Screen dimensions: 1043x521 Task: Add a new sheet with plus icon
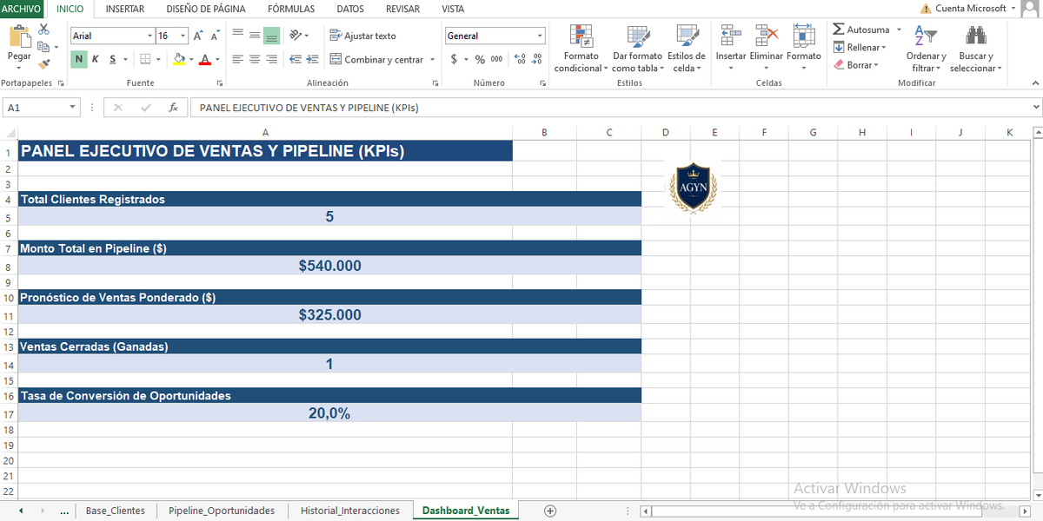tap(549, 511)
